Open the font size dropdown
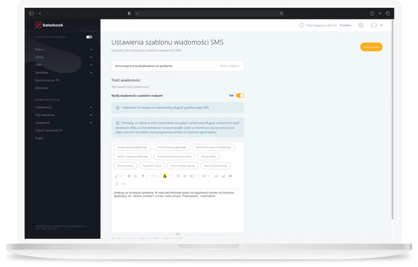This screenshot has width=418, height=267. tap(153, 176)
